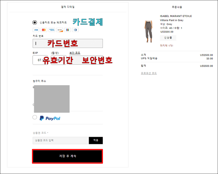Click the Diners Club card icon
The image size is (218, 174).
coord(75,30)
